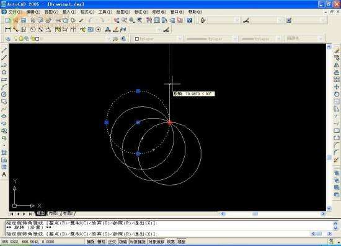Open the 文件(F) menu
This screenshot has width=341, height=246.
pos(15,12)
